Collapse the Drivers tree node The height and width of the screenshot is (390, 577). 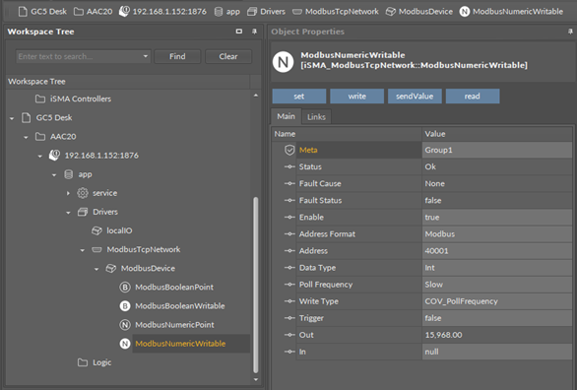point(68,213)
